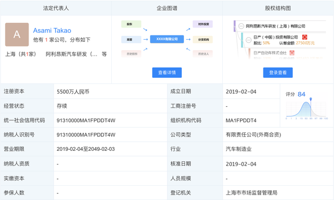Screen dimensions: 334x200
Task: Click the 工商注册号 label
Action: pyautogui.click(x=183, y=106)
